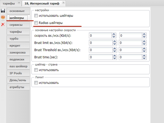Decrease outgoing скорость with down arrow
This screenshot has width=164, height=123.
coord(144,37)
